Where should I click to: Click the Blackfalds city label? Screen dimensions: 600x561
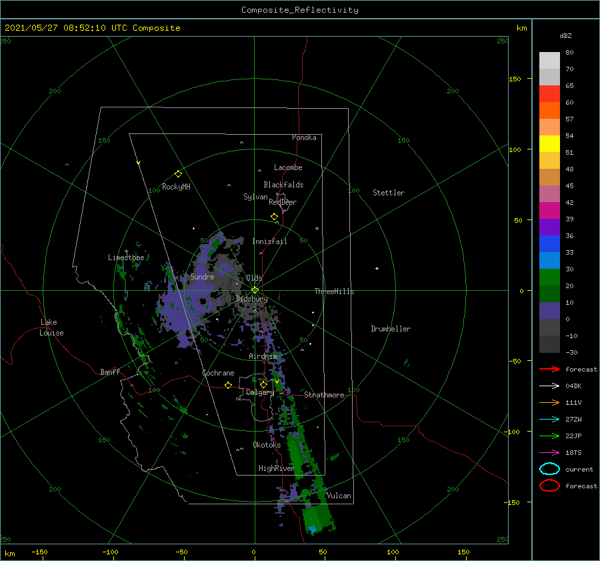[x=283, y=185]
